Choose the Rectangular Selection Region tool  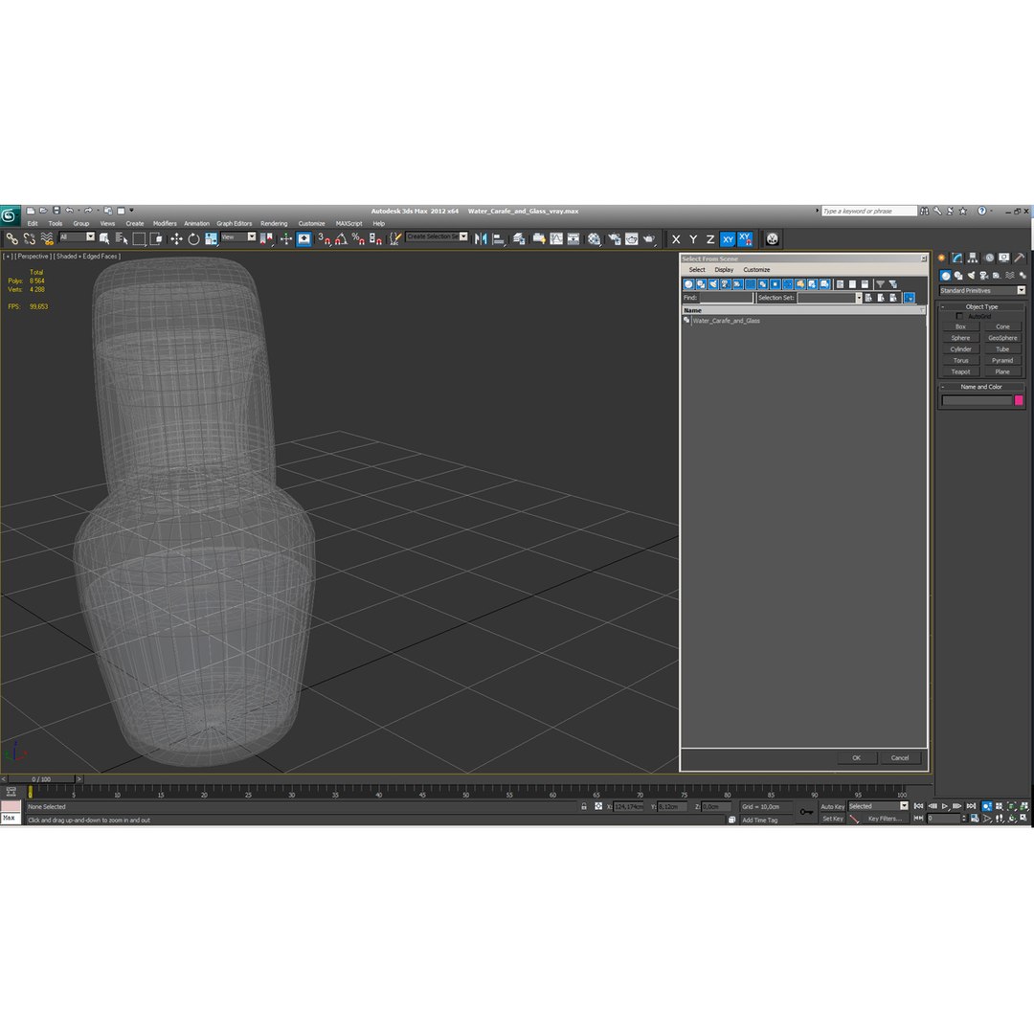coord(139,238)
